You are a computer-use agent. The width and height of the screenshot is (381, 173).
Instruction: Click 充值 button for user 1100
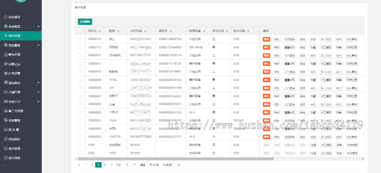(x=313, y=145)
